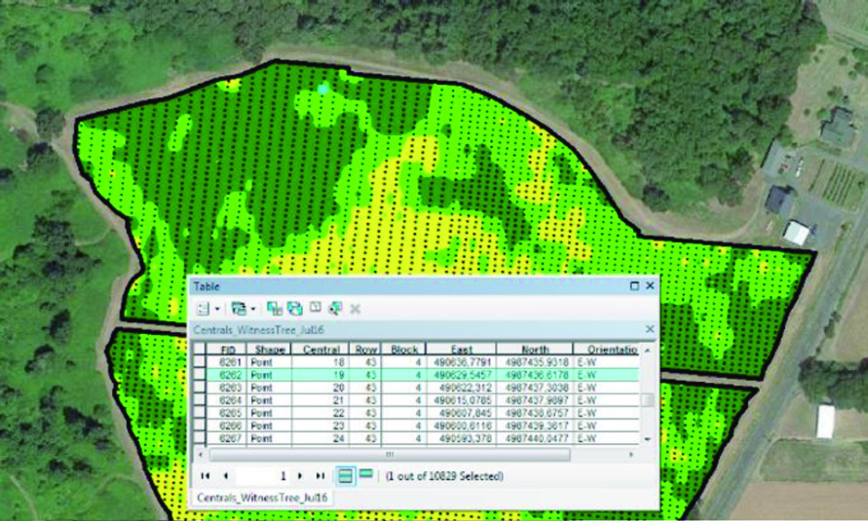The width and height of the screenshot is (868, 521).
Task: Click the greyed Delete Selected icon
Action: [x=356, y=309]
